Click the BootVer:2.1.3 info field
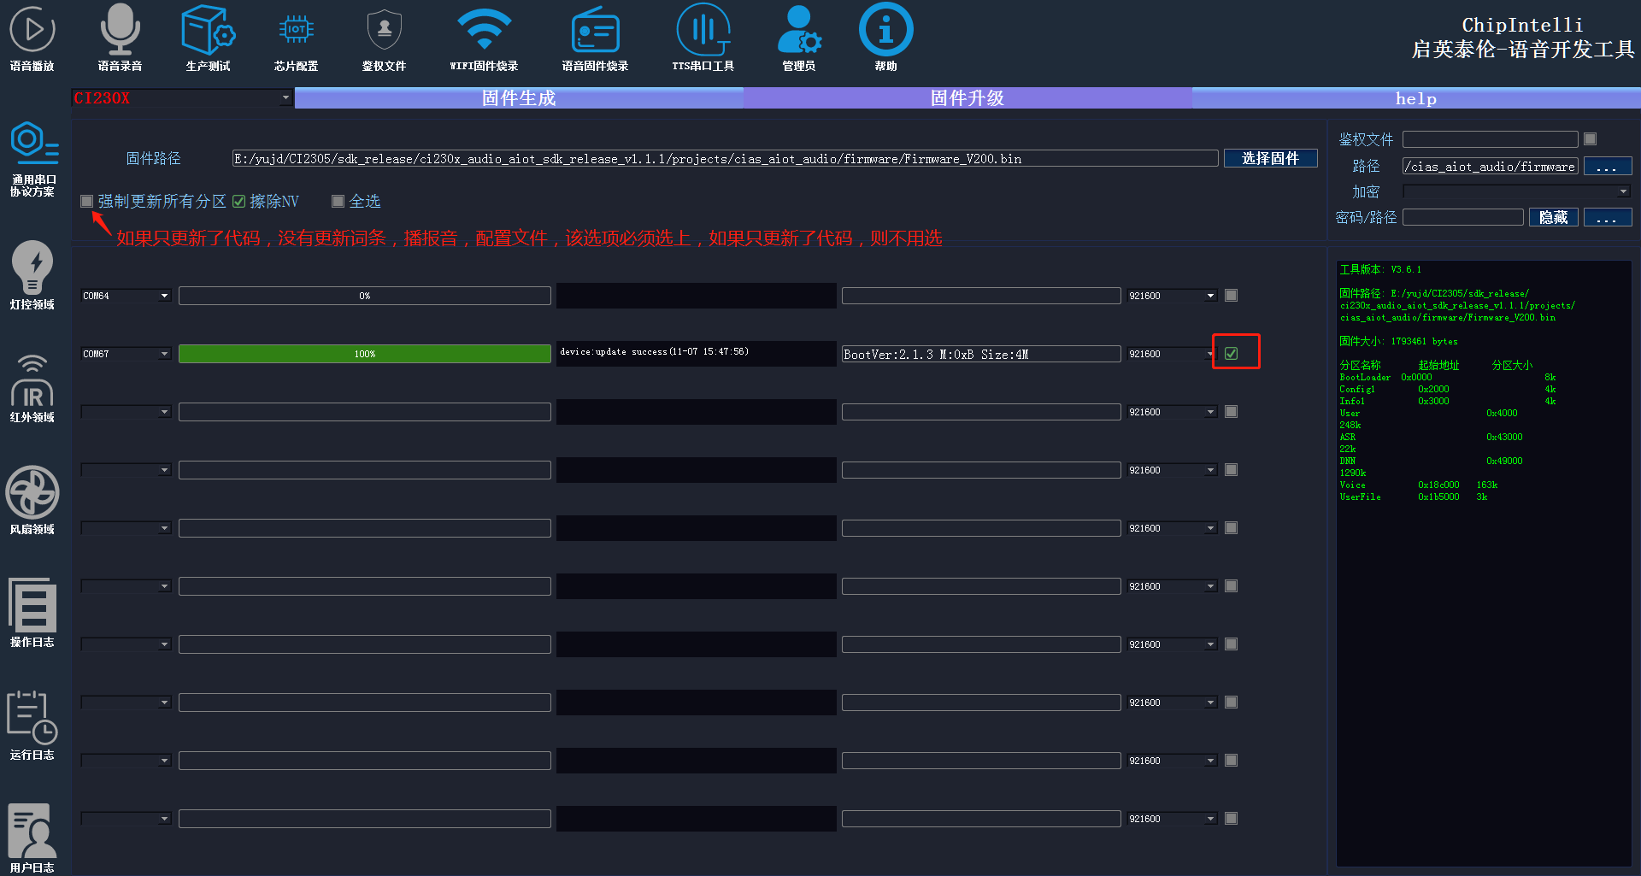Viewport: 1641px width, 876px height. click(981, 354)
